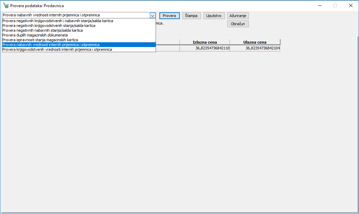Image resolution: width=359 pixels, height=214 pixels.
Task: Open the Uputstvo instructions
Action: (x=214, y=16)
